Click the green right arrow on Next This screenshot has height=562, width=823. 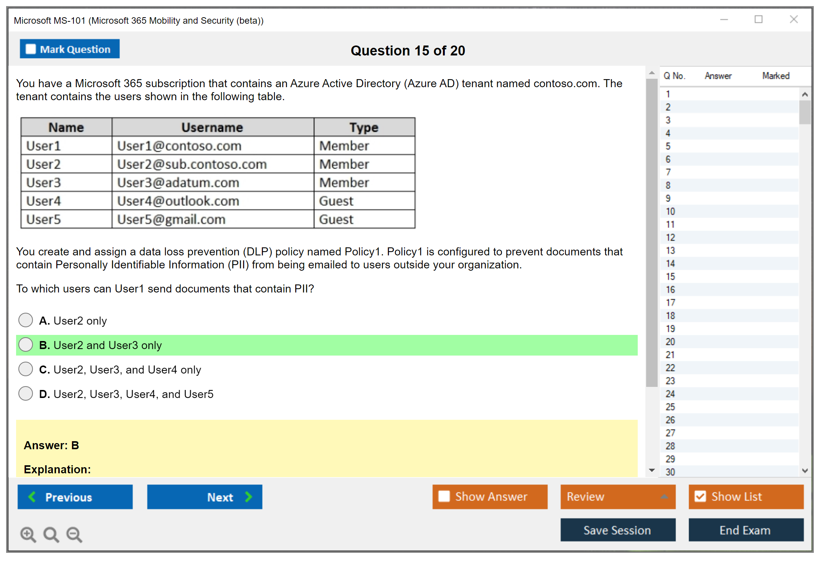click(x=248, y=497)
